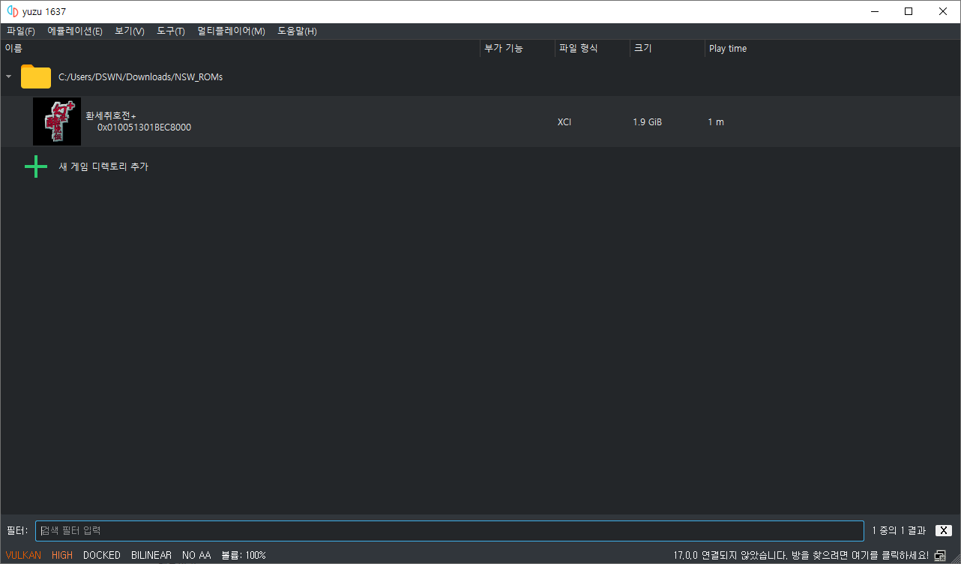The height and width of the screenshot is (564, 961).
Task: Toggle the NO AA anti-aliasing status button
Action: [196, 555]
